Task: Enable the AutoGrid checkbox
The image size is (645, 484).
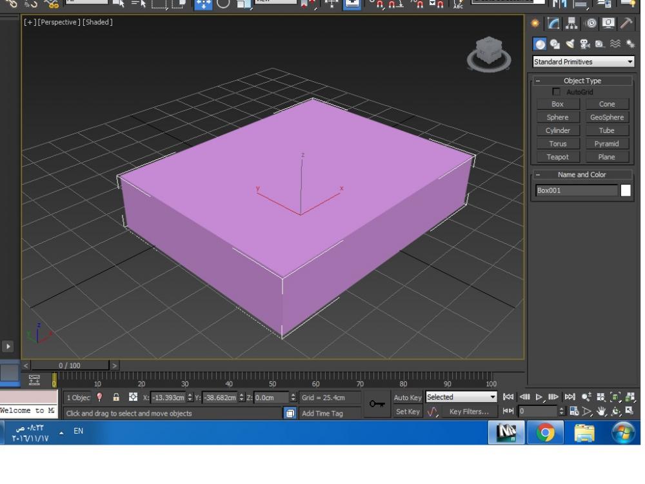Action: pyautogui.click(x=556, y=92)
